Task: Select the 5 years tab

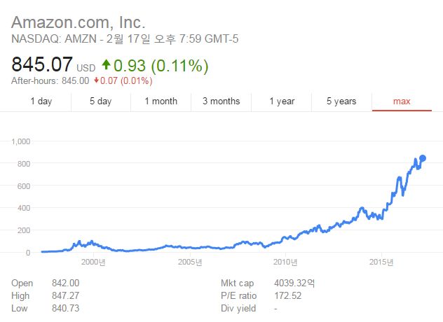Action: point(341,101)
